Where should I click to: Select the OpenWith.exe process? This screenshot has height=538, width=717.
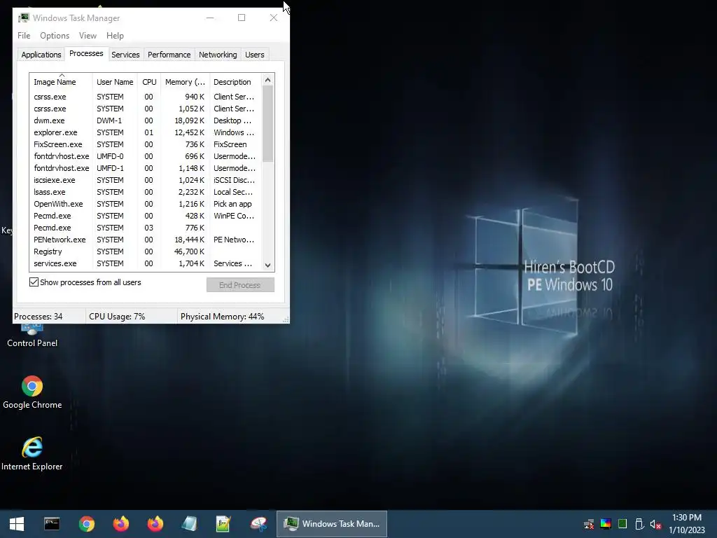click(x=146, y=204)
